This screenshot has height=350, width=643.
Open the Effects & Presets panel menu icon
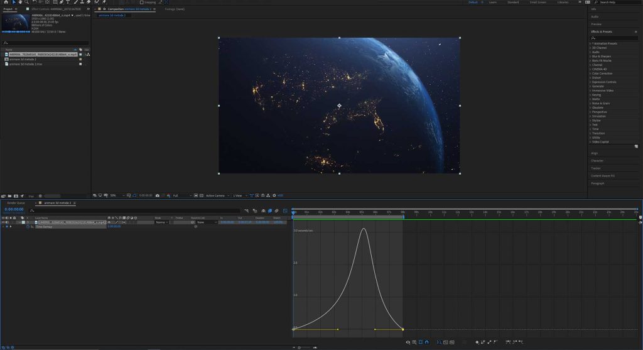(x=636, y=31)
